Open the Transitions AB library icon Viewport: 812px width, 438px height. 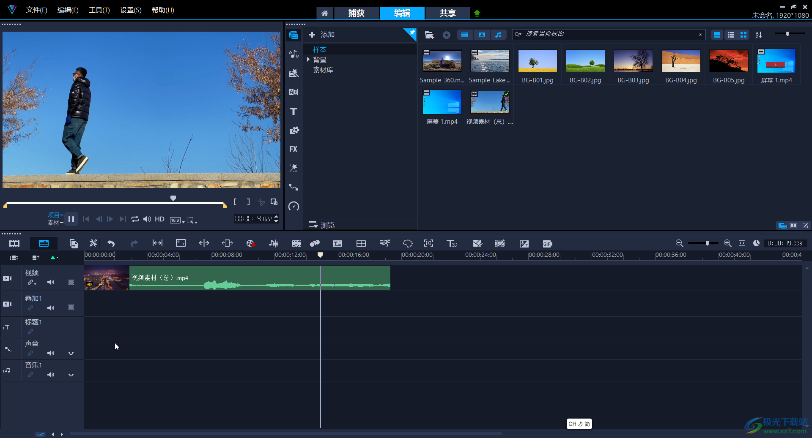coord(294,92)
